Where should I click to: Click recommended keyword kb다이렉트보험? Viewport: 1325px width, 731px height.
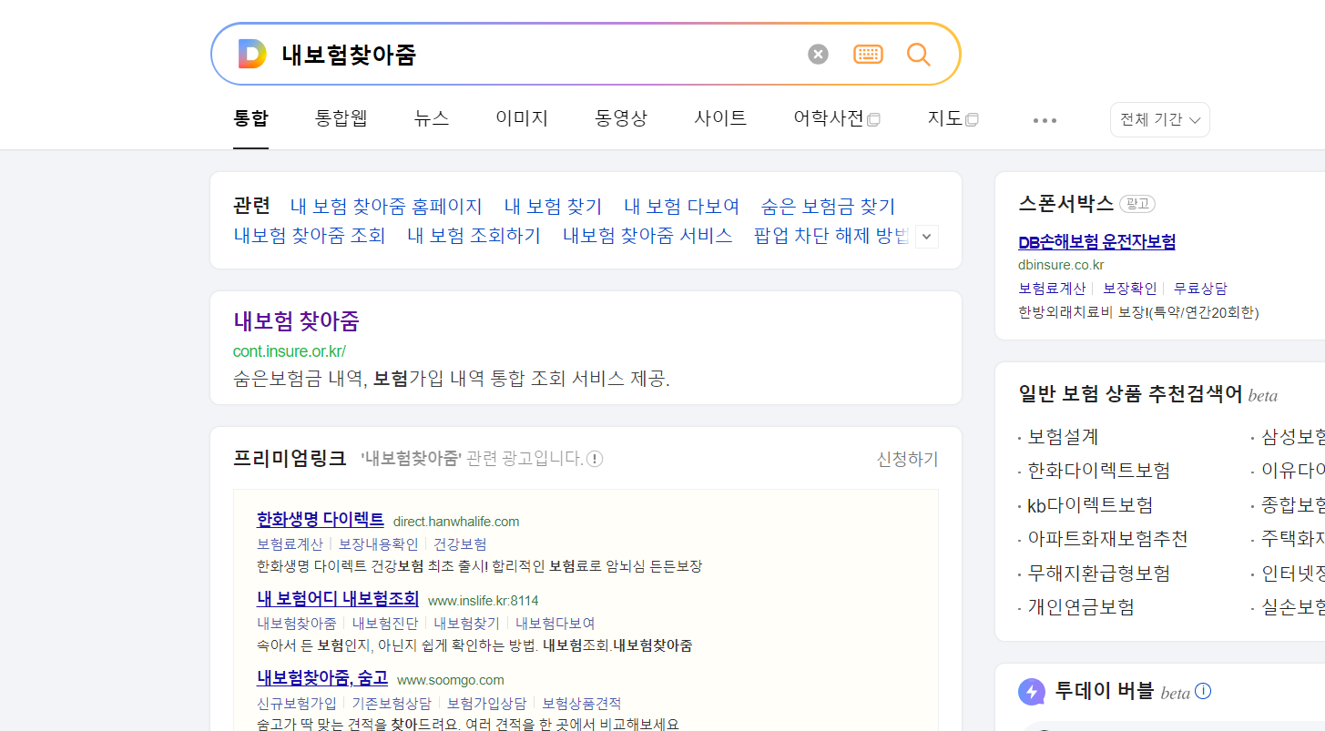click(x=1090, y=505)
